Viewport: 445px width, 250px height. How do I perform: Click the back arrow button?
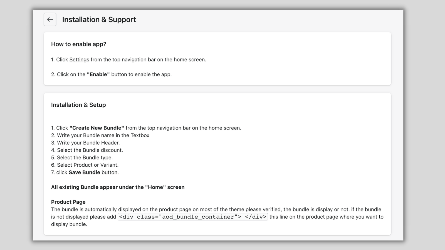pos(50,19)
